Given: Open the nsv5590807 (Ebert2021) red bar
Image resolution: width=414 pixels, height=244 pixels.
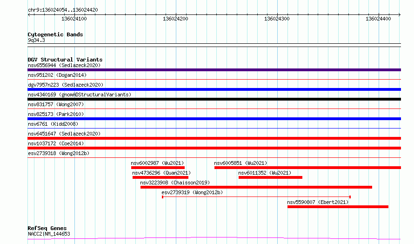Looking at the screenshot, I should [x=338, y=207].
